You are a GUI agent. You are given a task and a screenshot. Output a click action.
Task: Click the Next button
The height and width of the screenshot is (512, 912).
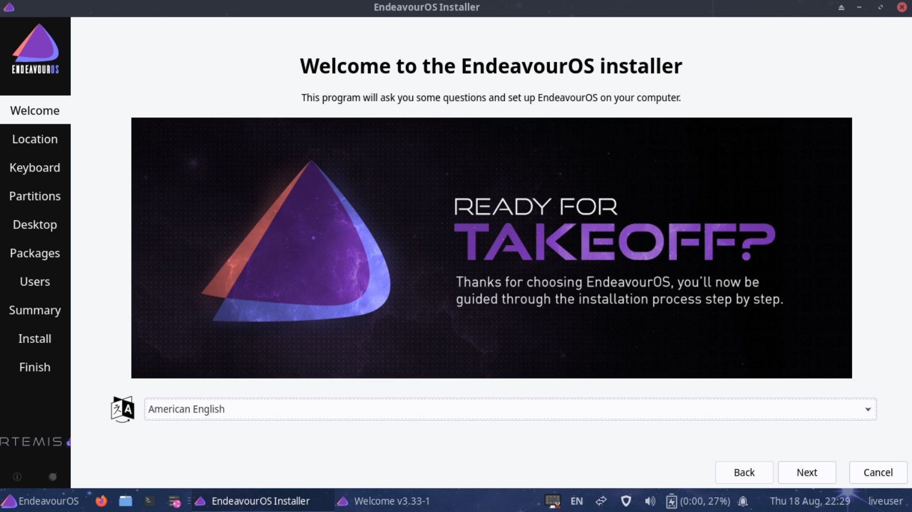pyautogui.click(x=807, y=472)
